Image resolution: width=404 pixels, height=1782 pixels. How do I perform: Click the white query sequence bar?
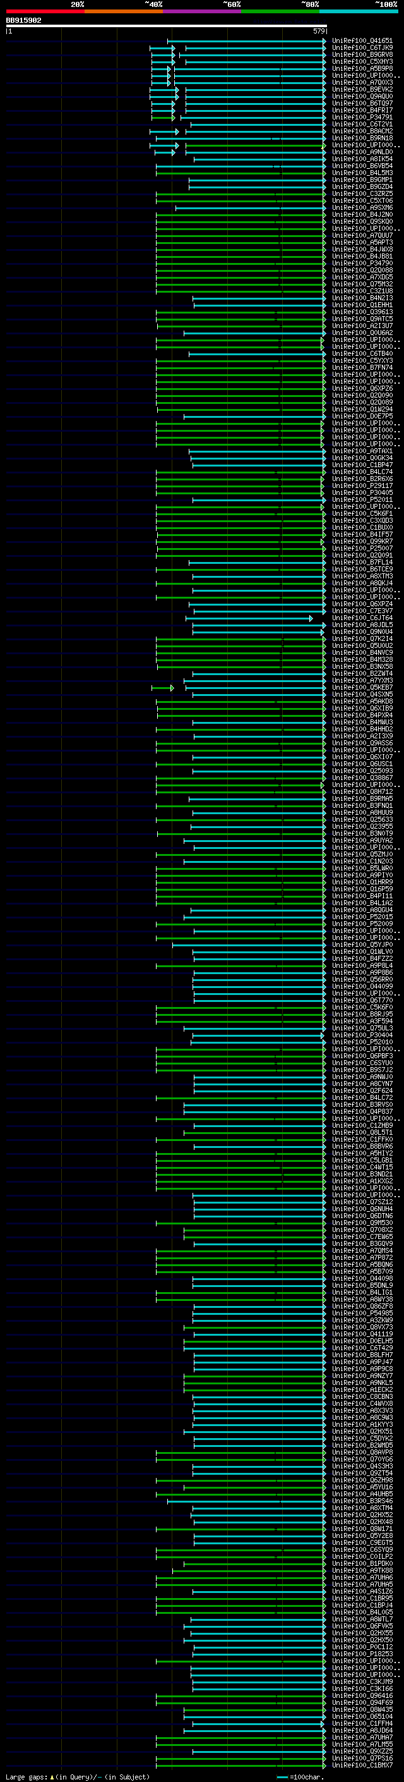click(x=166, y=27)
